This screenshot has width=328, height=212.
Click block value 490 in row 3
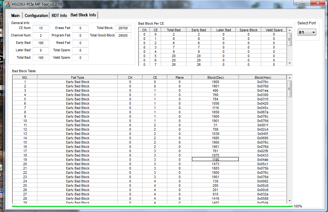(x=215, y=90)
